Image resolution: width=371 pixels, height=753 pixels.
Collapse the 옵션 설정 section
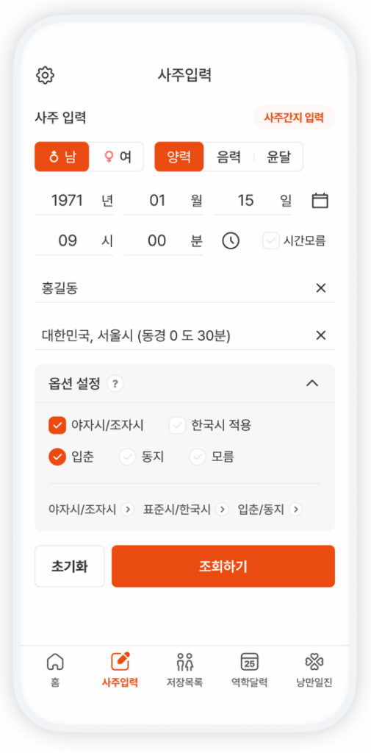[312, 383]
